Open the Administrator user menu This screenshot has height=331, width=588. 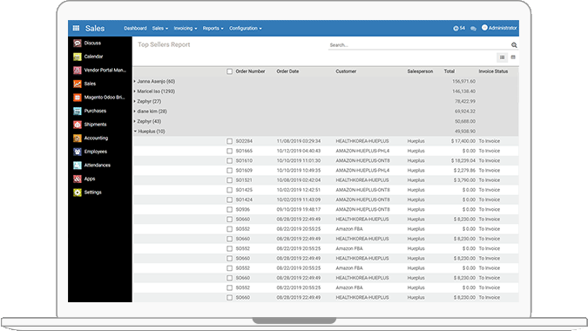tap(499, 28)
